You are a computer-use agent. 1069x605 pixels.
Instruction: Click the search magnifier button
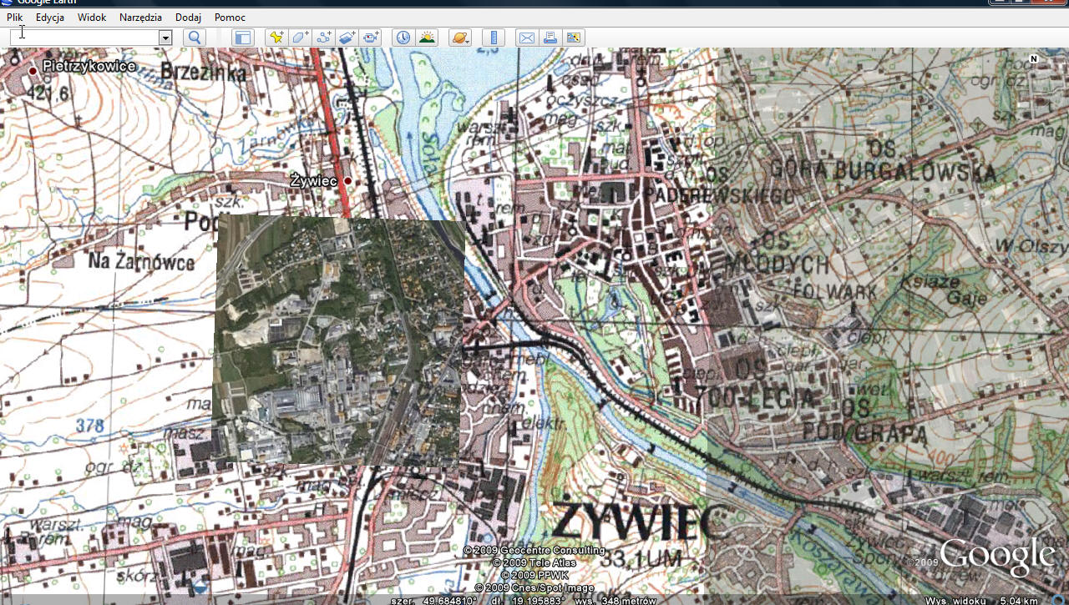pyautogui.click(x=194, y=38)
